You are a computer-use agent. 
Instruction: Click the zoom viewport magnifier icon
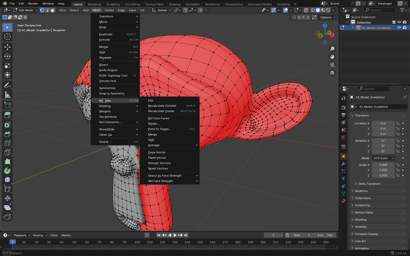(332, 49)
